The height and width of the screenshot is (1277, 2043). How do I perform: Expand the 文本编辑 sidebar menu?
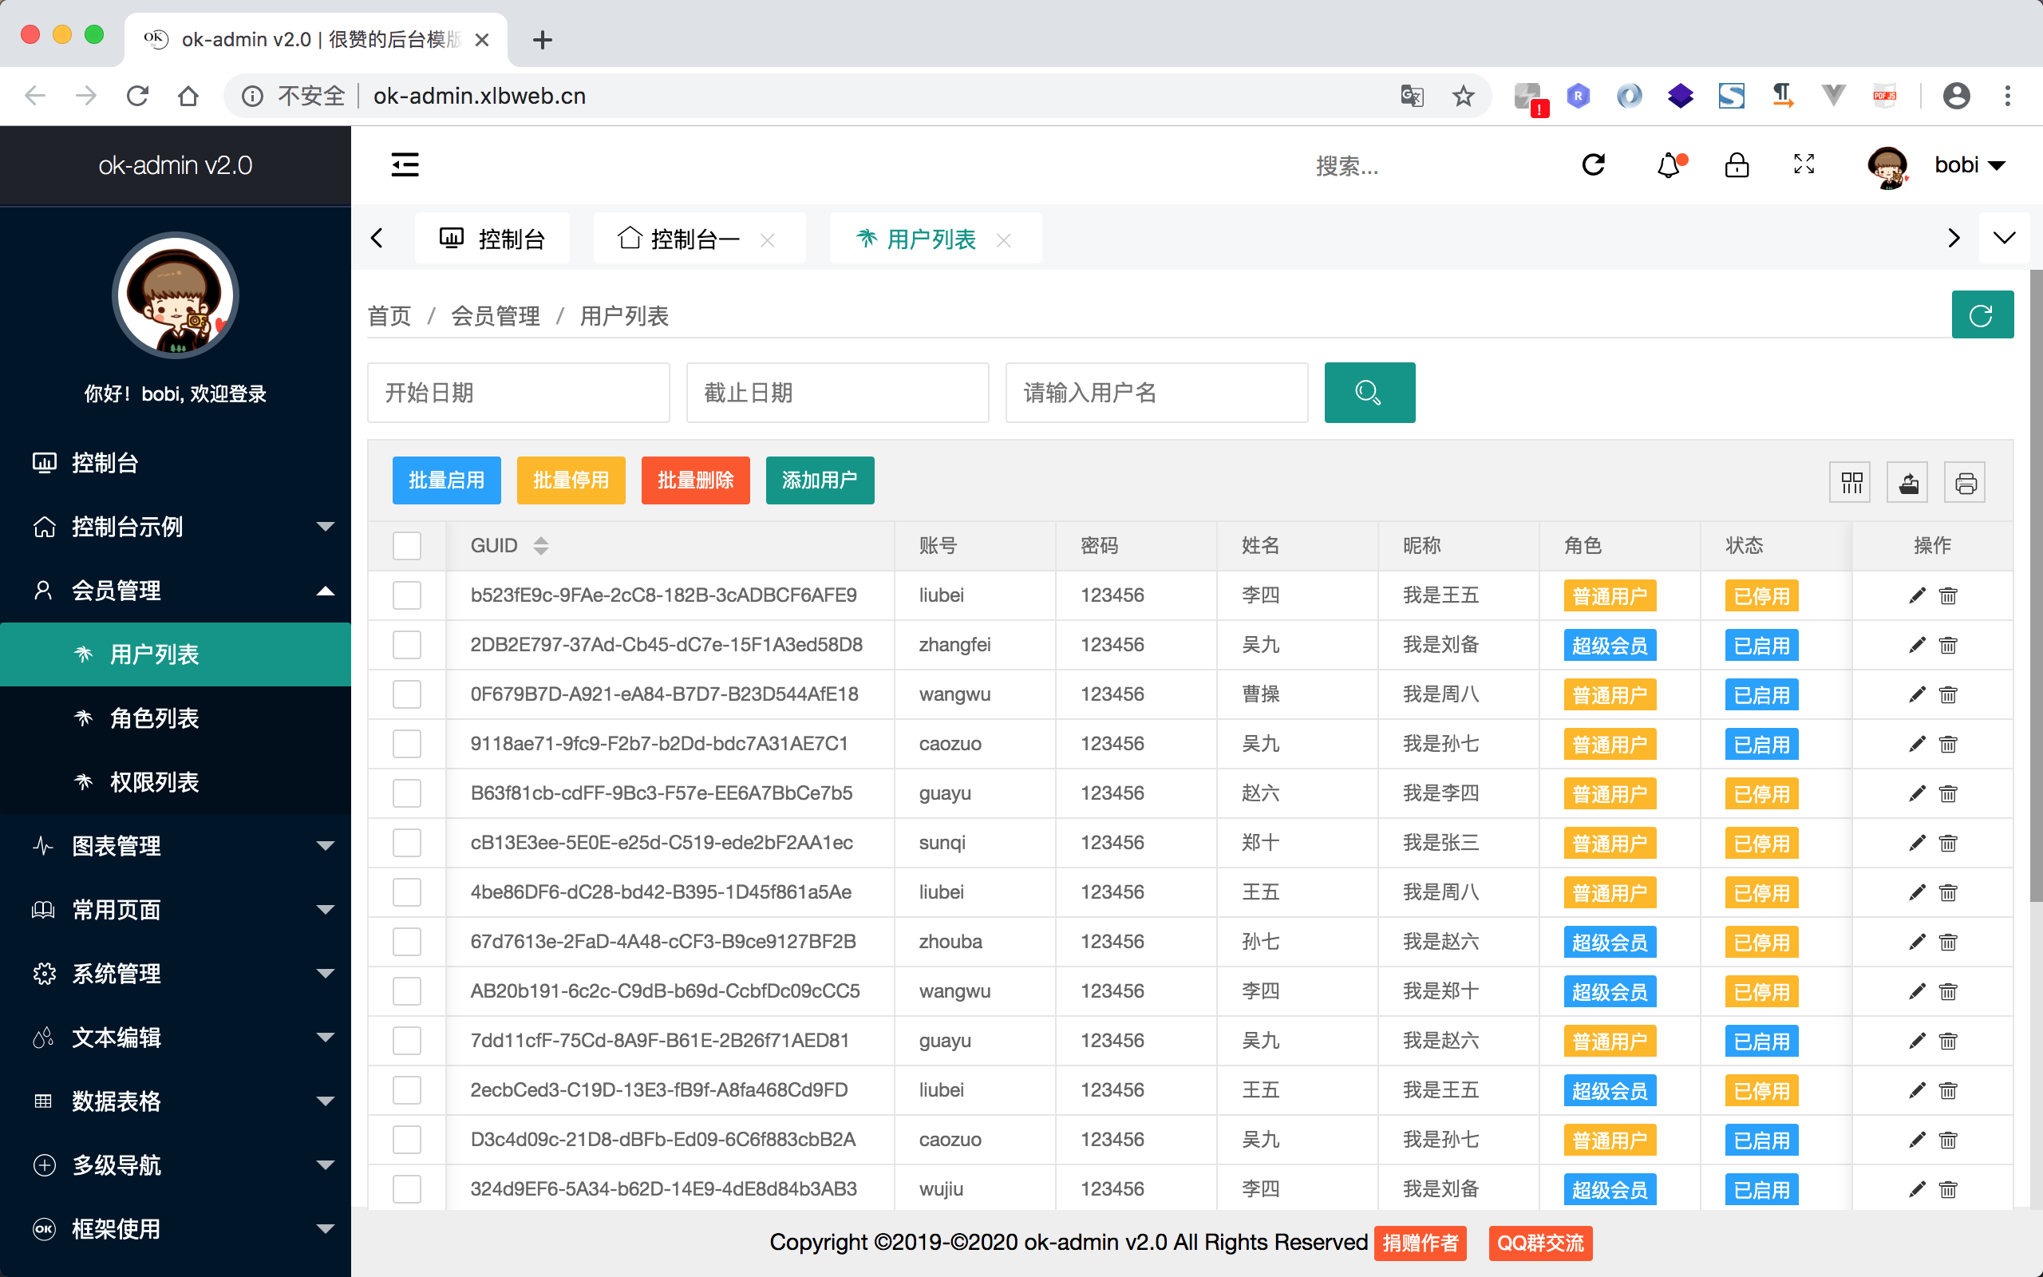click(x=176, y=1037)
